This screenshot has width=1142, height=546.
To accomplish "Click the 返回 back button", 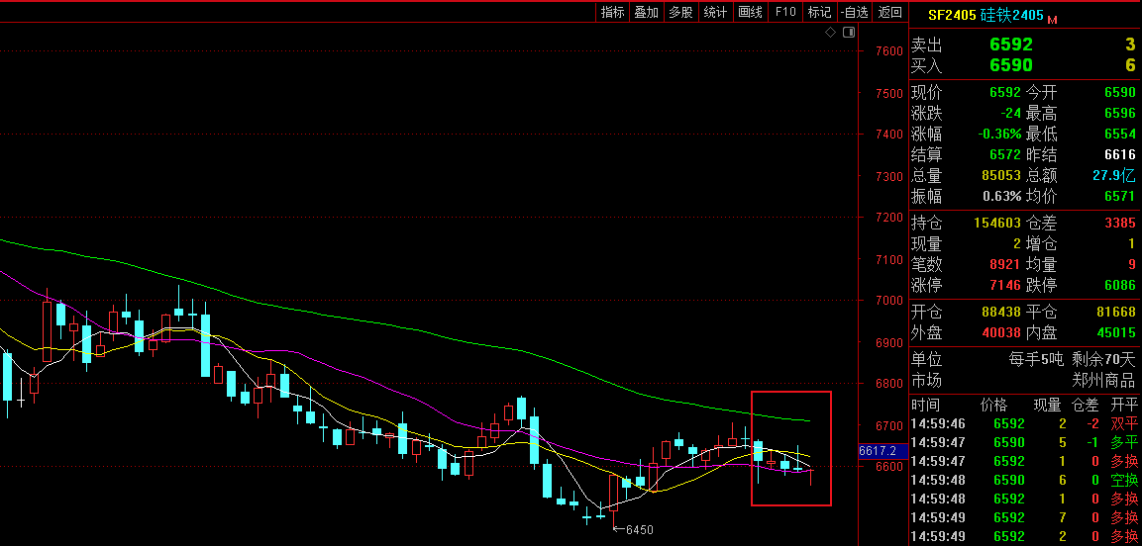I will 889,12.
